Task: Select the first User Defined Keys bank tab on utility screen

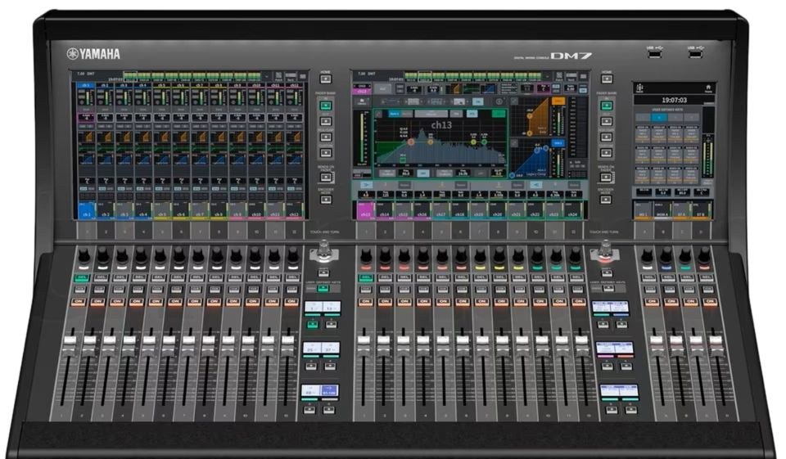Action: [x=644, y=117]
